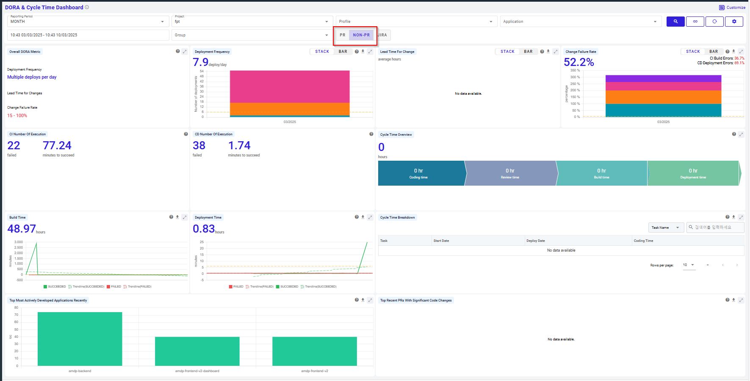Select NON-PR filter toggle

(361, 35)
